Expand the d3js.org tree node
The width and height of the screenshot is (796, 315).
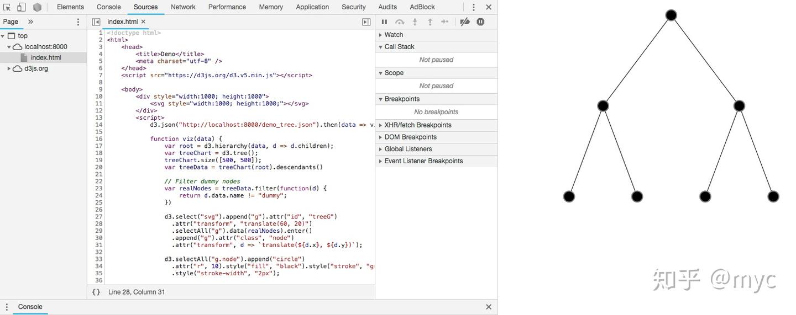9,68
